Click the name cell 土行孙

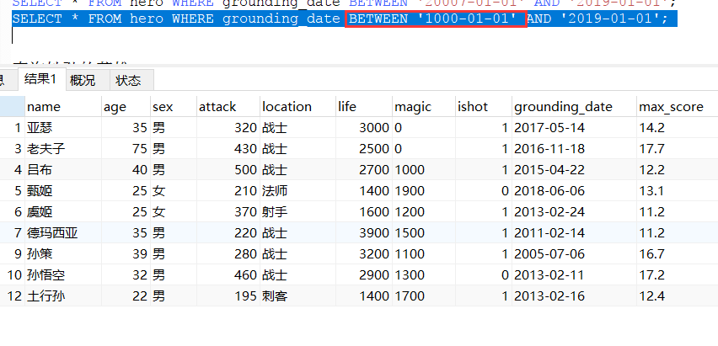(63, 296)
